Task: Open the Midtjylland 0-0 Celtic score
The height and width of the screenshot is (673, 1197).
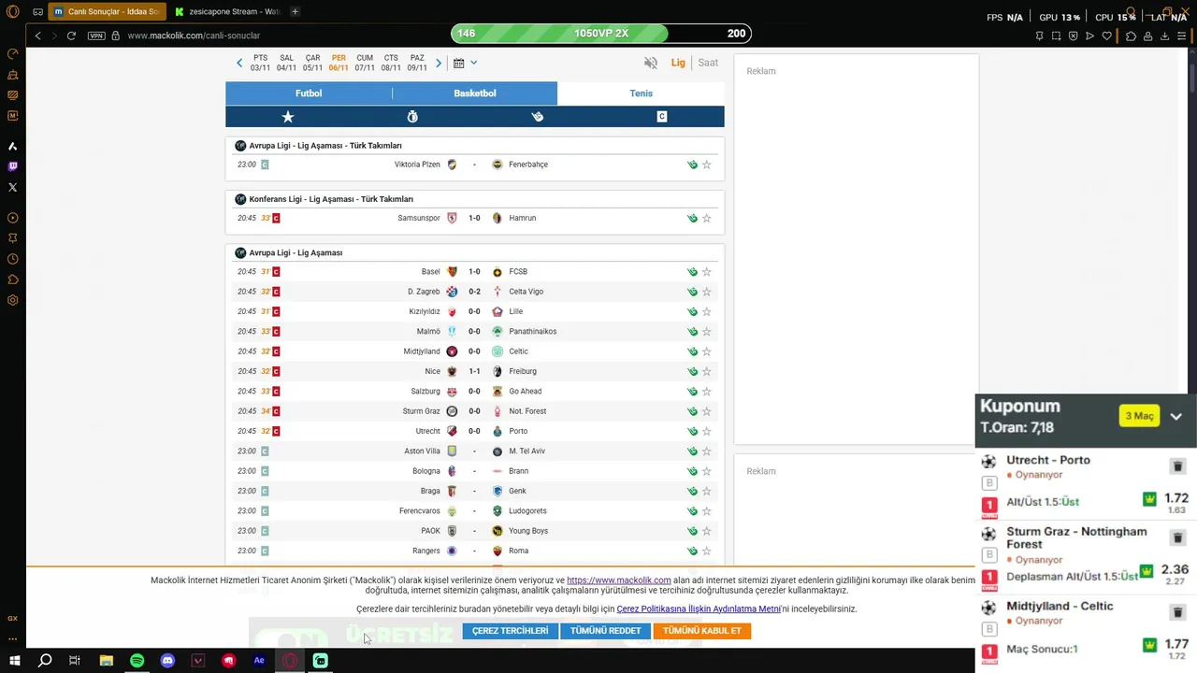Action: click(x=474, y=351)
